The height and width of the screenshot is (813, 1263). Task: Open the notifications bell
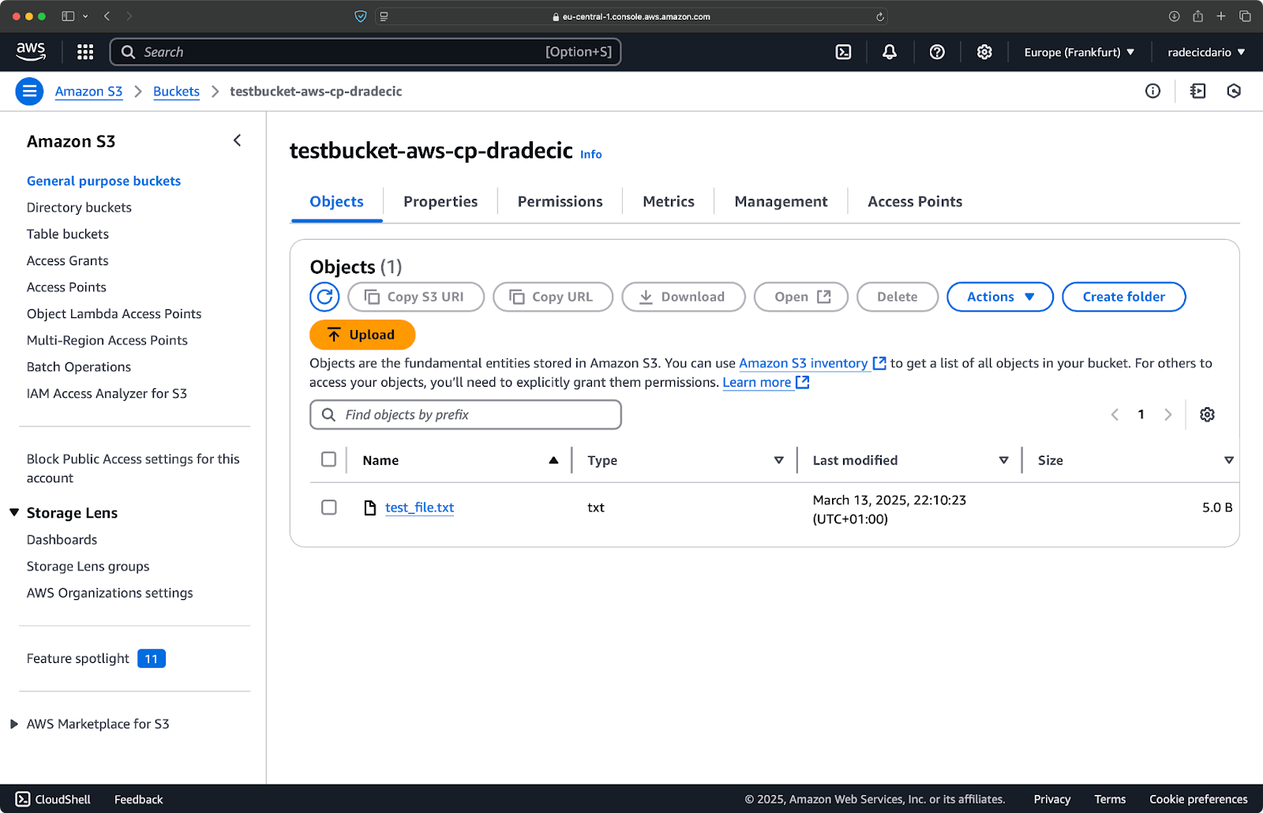[890, 52]
